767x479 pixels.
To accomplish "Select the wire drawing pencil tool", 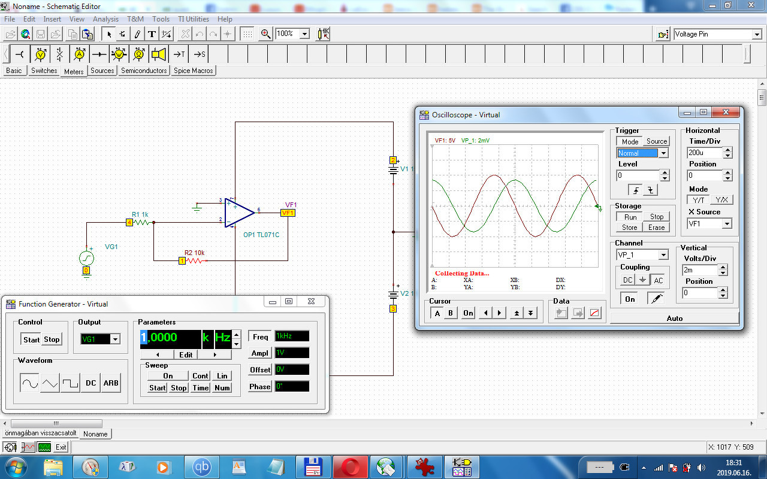I will [138, 34].
